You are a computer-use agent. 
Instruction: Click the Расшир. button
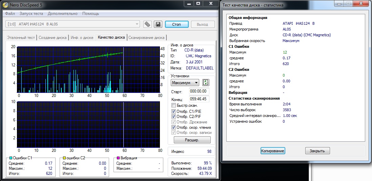192,140
